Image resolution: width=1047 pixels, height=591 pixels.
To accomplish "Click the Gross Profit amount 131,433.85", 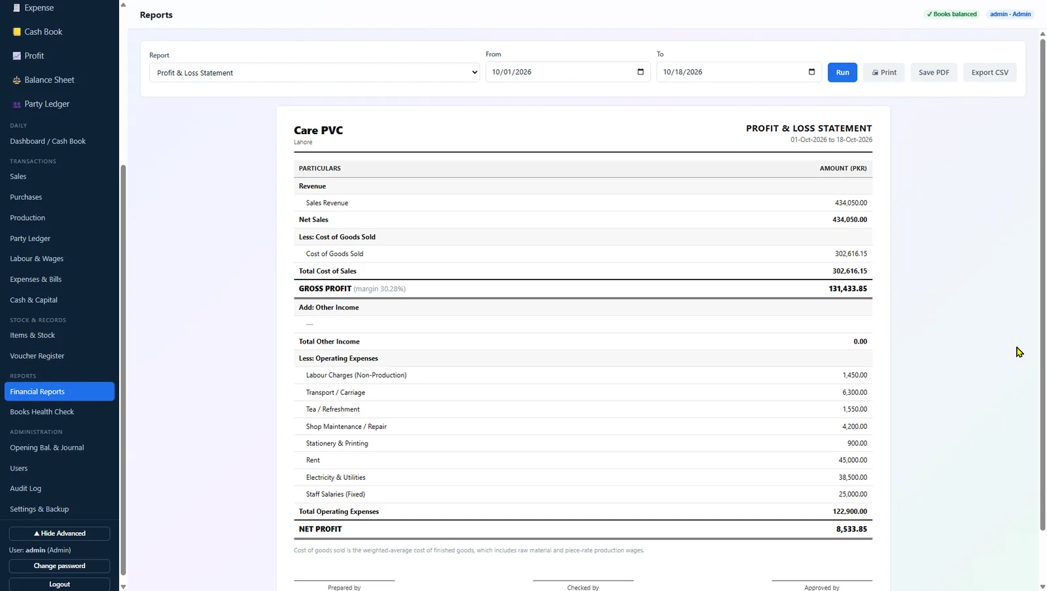I will pos(847,289).
